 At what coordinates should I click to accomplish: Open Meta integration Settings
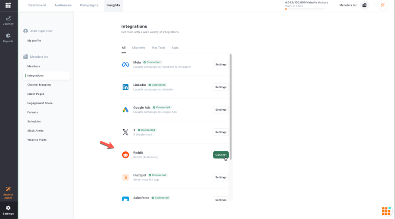221,65
